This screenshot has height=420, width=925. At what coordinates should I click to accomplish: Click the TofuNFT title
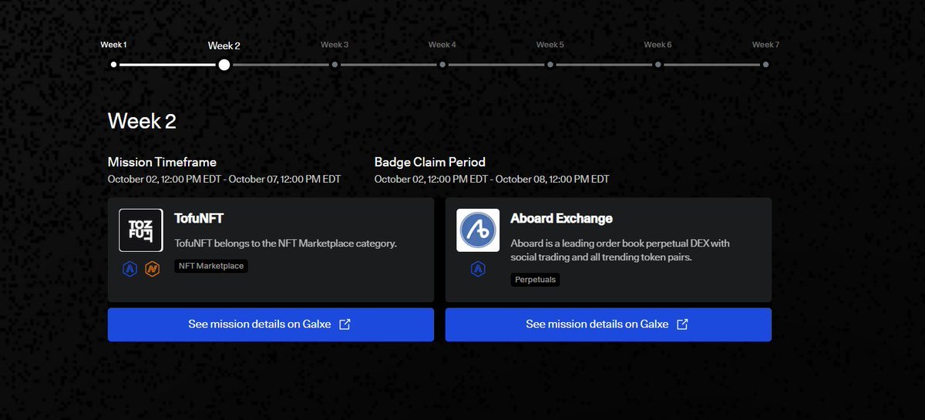[199, 219]
